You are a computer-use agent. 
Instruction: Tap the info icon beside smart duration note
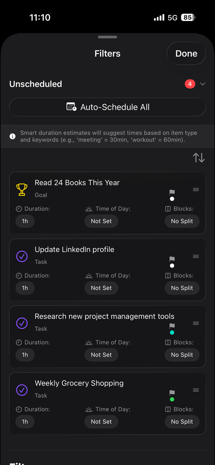13,136
